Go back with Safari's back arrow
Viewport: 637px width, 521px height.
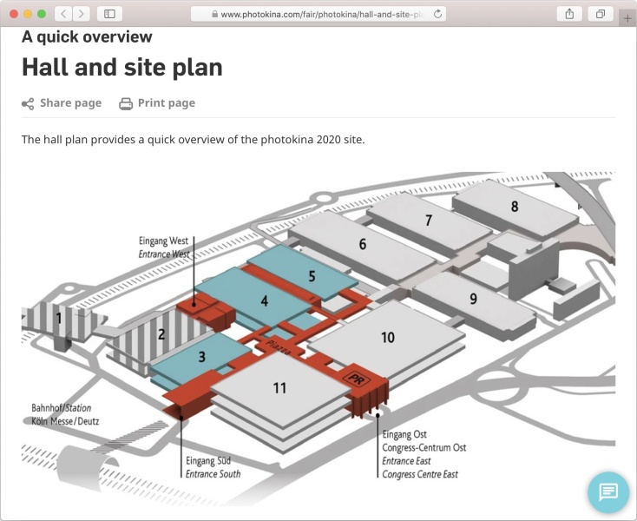[x=63, y=14]
